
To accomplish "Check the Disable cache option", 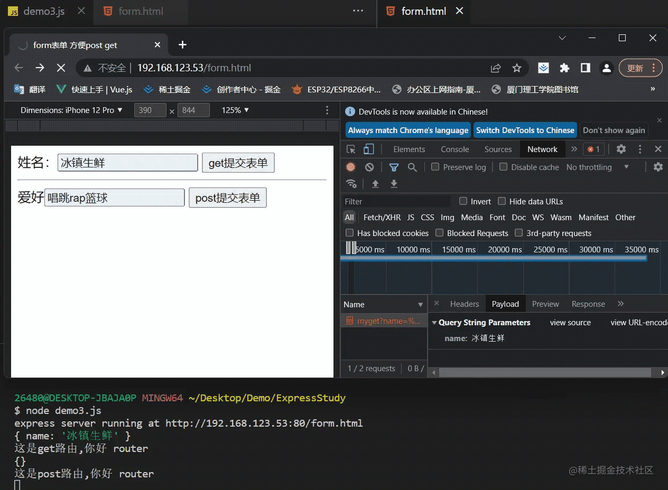I will tap(503, 167).
